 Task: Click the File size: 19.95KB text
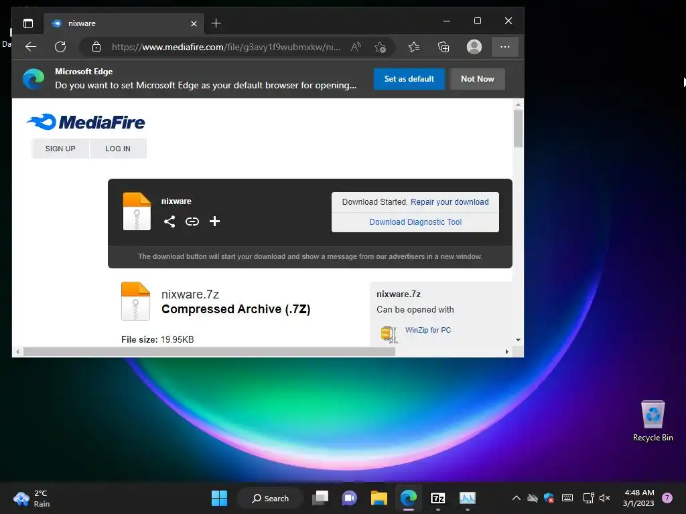coord(157,339)
